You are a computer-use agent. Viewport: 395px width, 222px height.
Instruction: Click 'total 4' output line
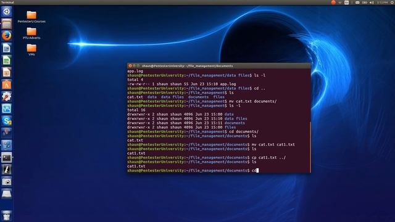tap(135, 80)
